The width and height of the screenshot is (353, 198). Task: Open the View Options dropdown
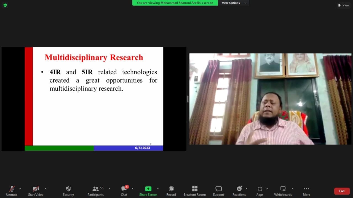pyautogui.click(x=234, y=3)
